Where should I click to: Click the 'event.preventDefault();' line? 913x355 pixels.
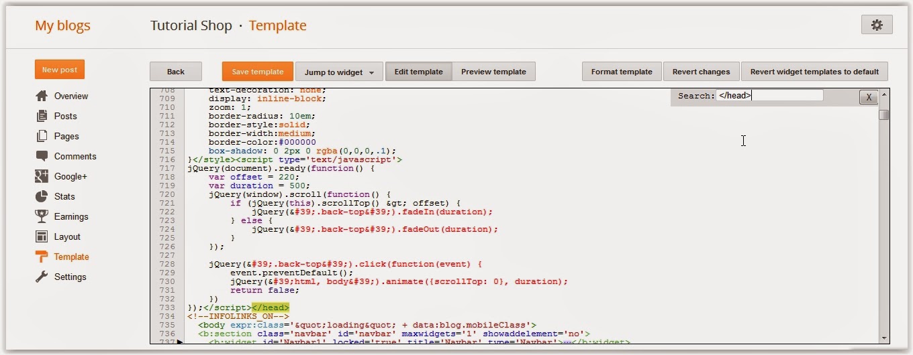(x=291, y=273)
